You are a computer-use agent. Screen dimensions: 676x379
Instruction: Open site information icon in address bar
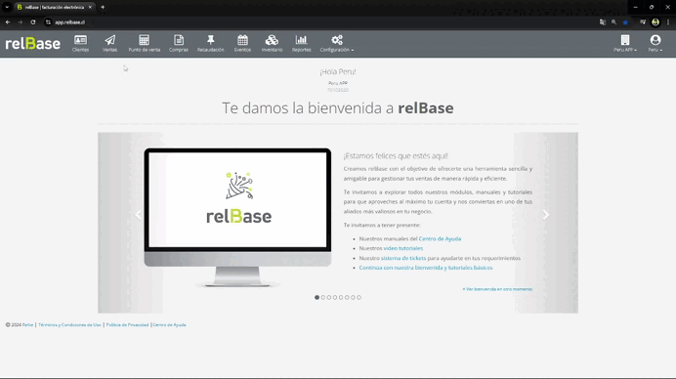pos(48,22)
